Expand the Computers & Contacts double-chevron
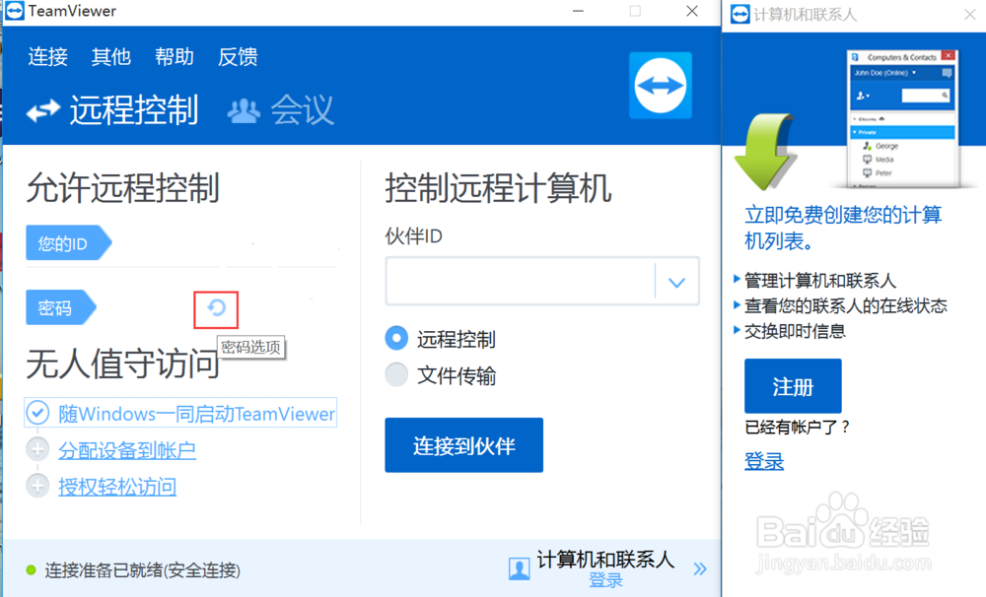This screenshot has height=597, width=986. (x=700, y=569)
